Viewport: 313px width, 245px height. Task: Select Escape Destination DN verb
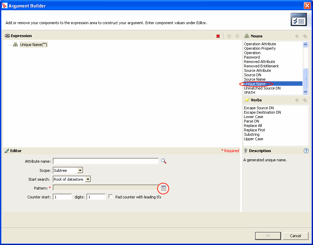click(x=262, y=112)
